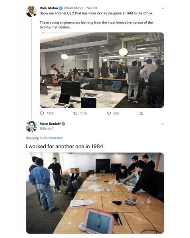This screenshot has width=190, height=238.
Task: Click the reply comment icon under Vala Afshar's tweet
Action: pos(42,113)
